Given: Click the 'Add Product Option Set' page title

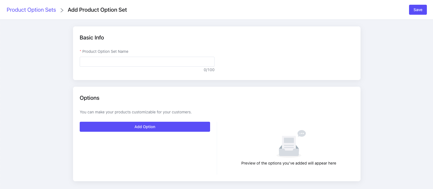Looking at the screenshot, I should tap(97, 10).
